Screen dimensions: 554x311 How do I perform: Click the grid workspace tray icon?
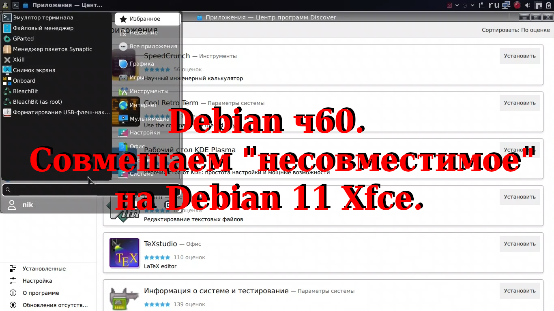tap(538, 5)
